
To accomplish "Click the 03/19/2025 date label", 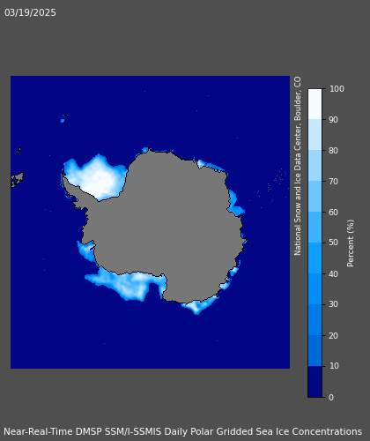I will click(30, 12).
